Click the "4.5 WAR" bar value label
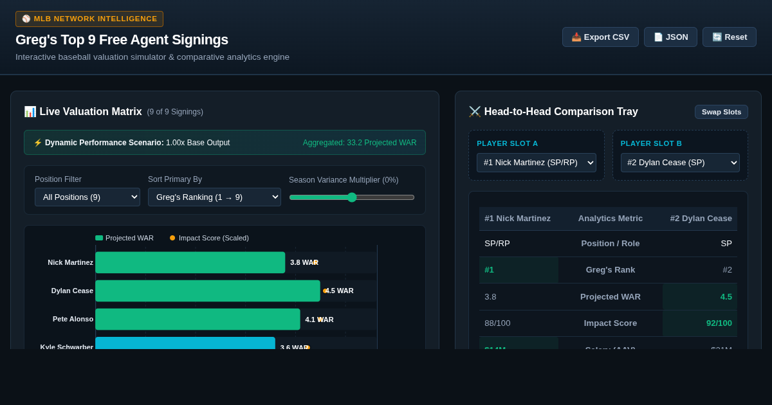This screenshot has width=772, height=405. tap(339, 291)
